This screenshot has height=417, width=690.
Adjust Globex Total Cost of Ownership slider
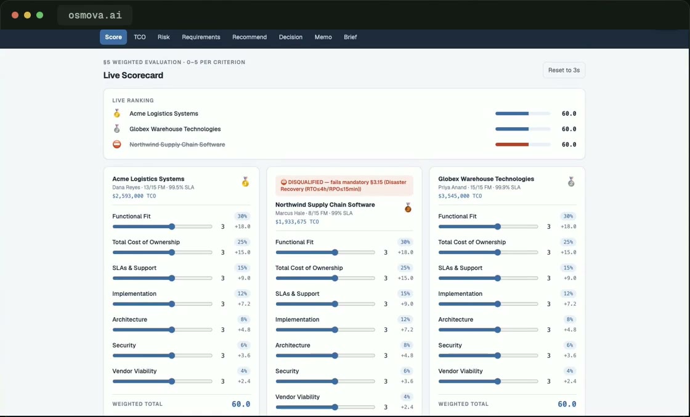[488, 252]
